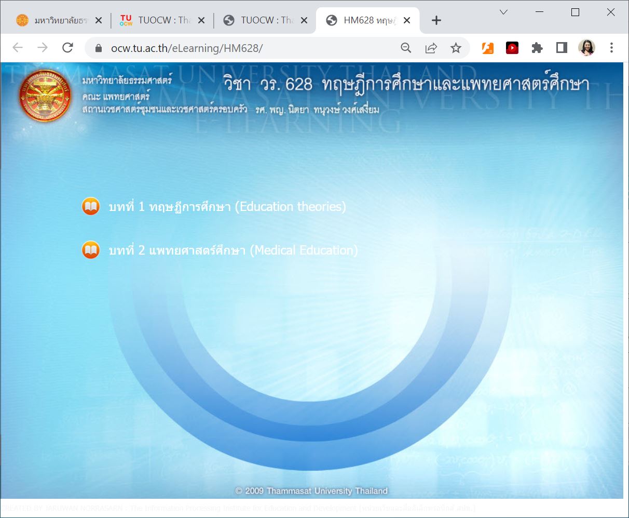Image resolution: width=629 pixels, height=518 pixels.
Task: Toggle the browser side panel
Action: point(562,48)
